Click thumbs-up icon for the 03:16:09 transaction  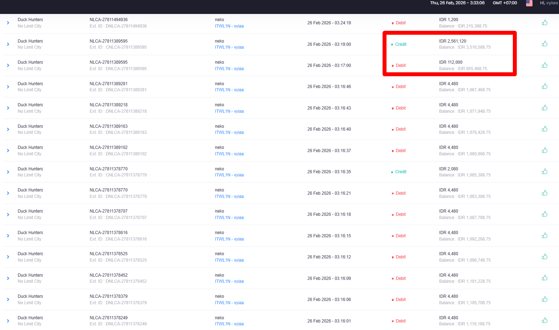pyautogui.click(x=545, y=278)
